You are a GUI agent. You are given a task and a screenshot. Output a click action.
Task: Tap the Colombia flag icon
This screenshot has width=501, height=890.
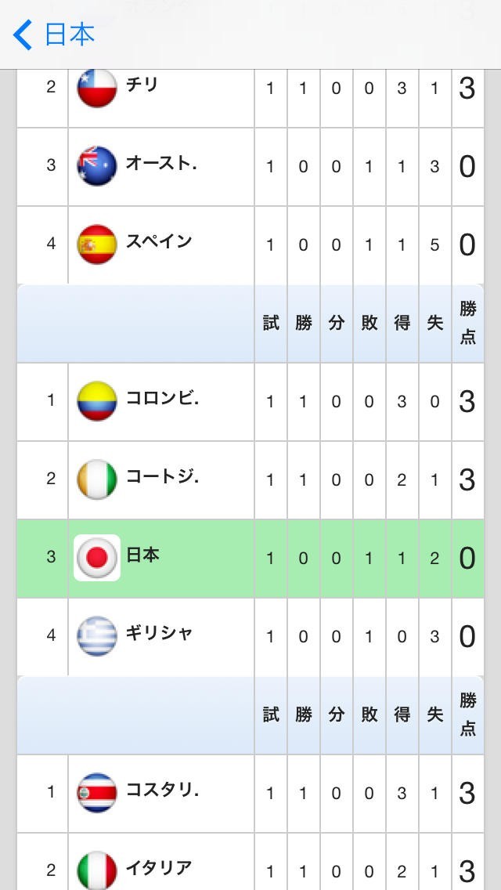pyautogui.click(x=97, y=401)
